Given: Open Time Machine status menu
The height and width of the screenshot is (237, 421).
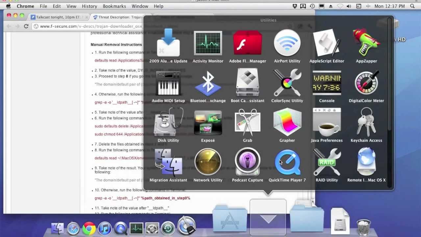Looking at the screenshot, I should click(x=312, y=6).
